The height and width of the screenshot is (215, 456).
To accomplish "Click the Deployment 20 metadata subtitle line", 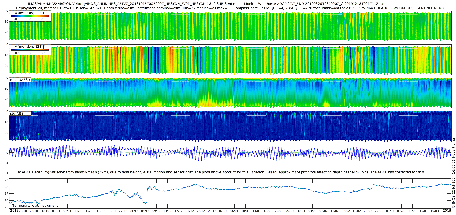I will [230, 8].
